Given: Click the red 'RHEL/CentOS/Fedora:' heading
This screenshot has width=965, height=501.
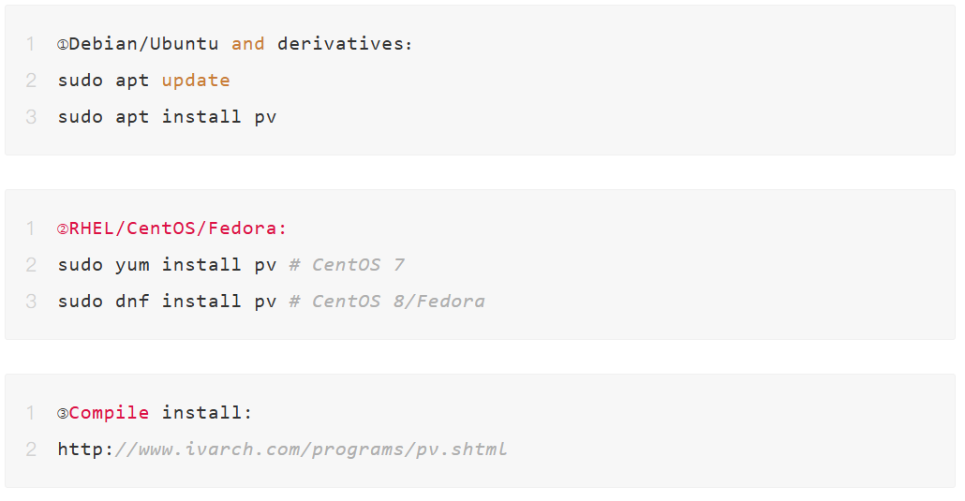Looking at the screenshot, I should pyautogui.click(x=178, y=228).
